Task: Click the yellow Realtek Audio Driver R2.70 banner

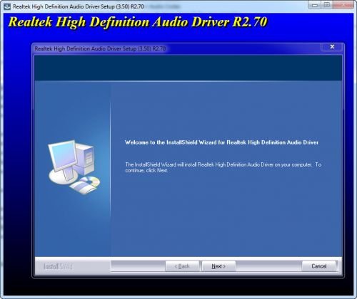Action: pos(138,22)
